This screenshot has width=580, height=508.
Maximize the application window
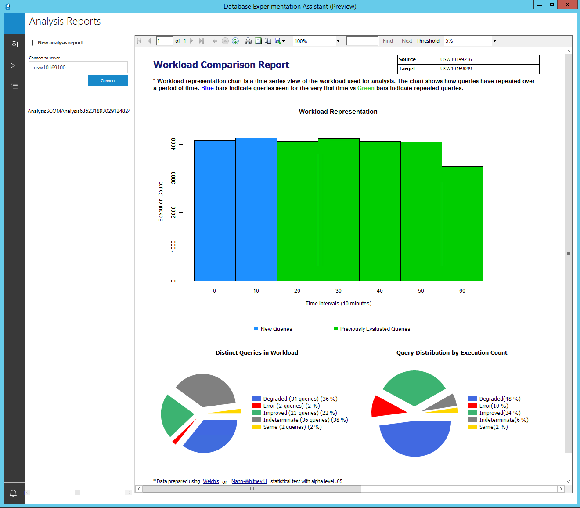(552, 4)
